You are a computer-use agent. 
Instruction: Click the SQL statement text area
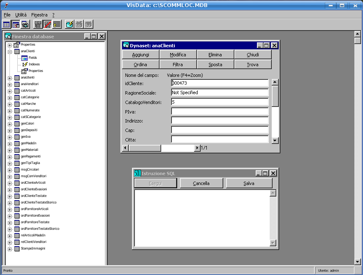tap(202, 218)
